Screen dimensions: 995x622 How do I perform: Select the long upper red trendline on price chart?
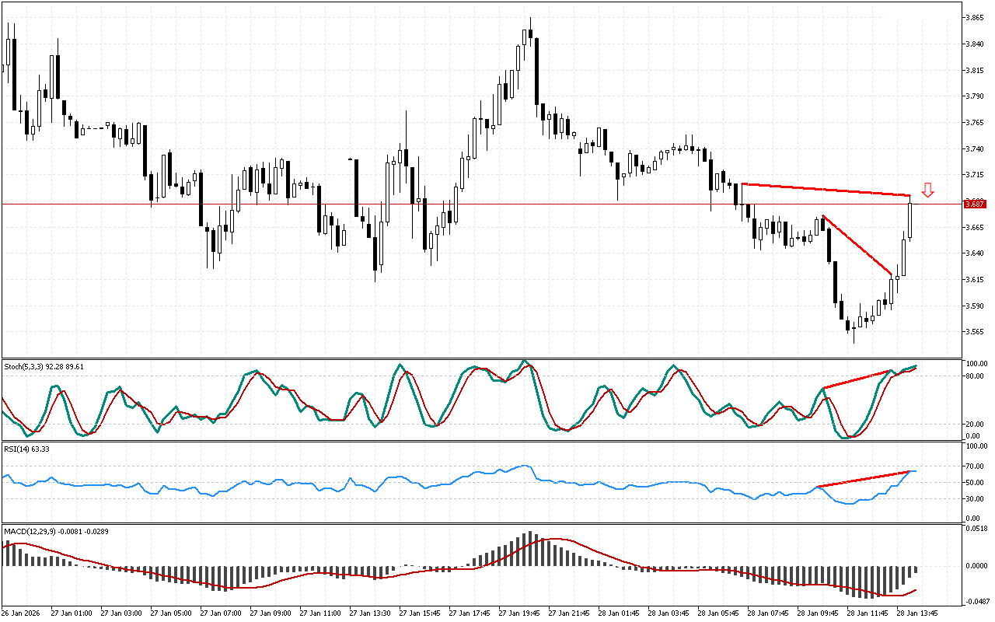click(824, 189)
